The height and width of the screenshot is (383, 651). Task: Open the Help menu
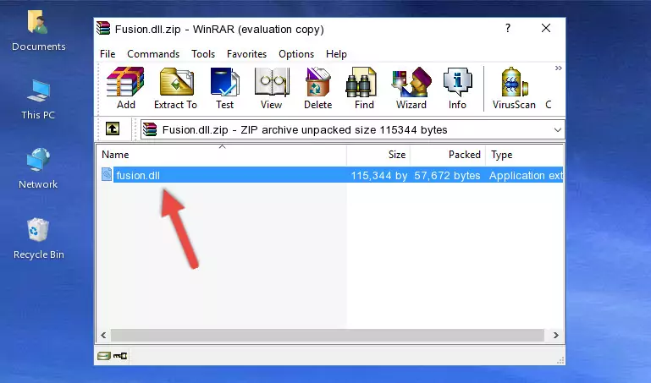336,54
